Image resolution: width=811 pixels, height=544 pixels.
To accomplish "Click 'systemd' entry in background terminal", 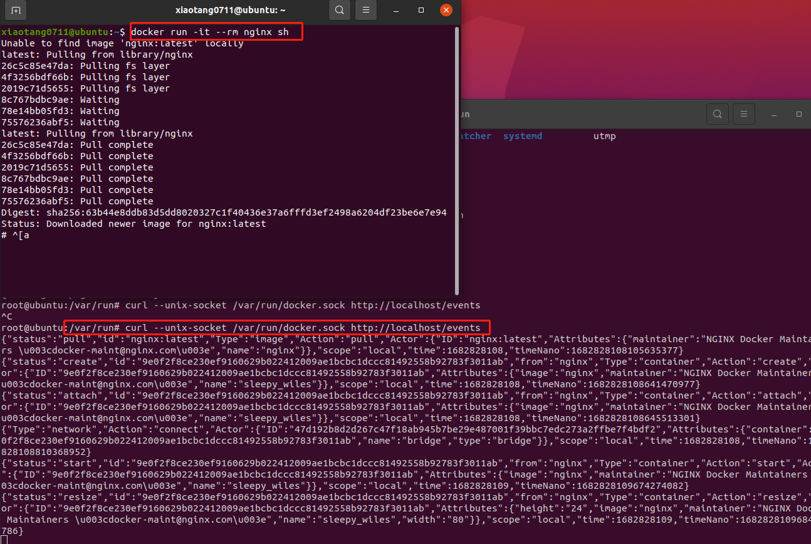I will pyautogui.click(x=523, y=136).
